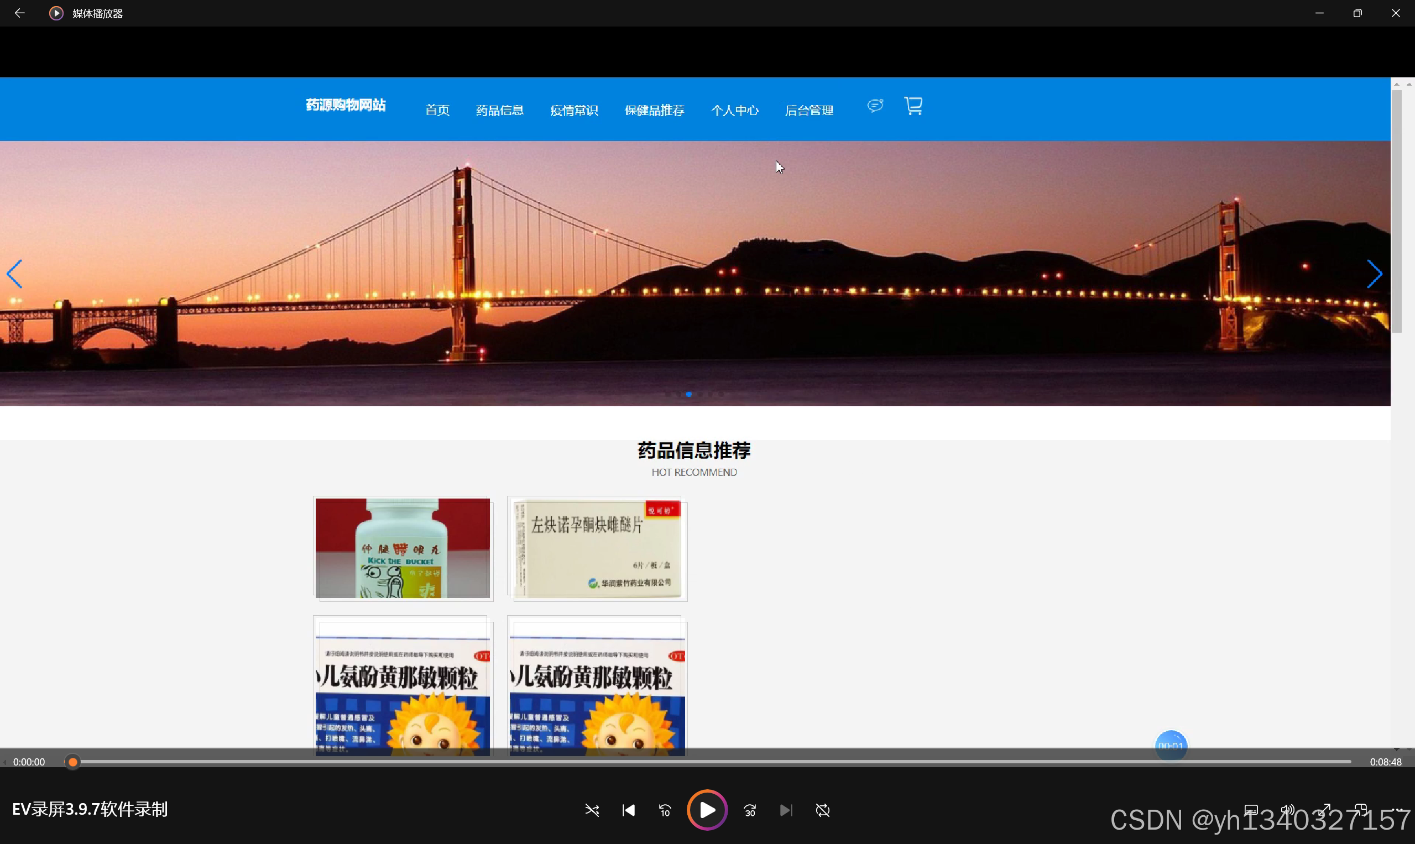Show previous carousel slide with left chevron
Viewport: 1415px width, 844px height.
click(15, 274)
